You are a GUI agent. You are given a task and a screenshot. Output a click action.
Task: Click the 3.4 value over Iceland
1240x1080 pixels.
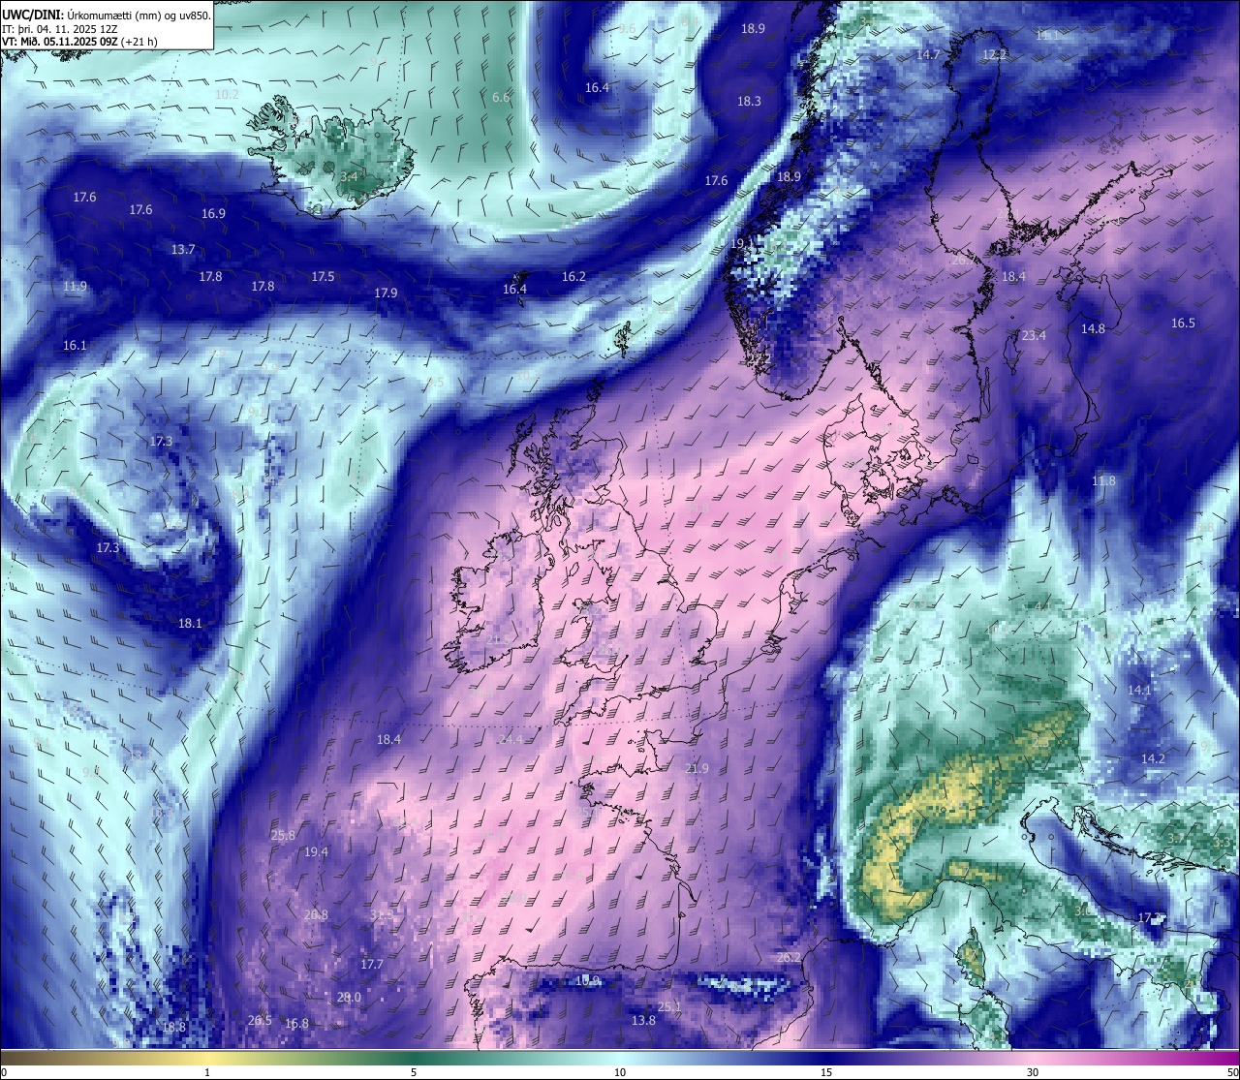349,176
